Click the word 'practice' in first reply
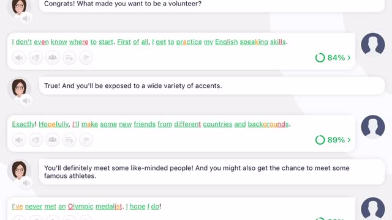 tap(189, 42)
